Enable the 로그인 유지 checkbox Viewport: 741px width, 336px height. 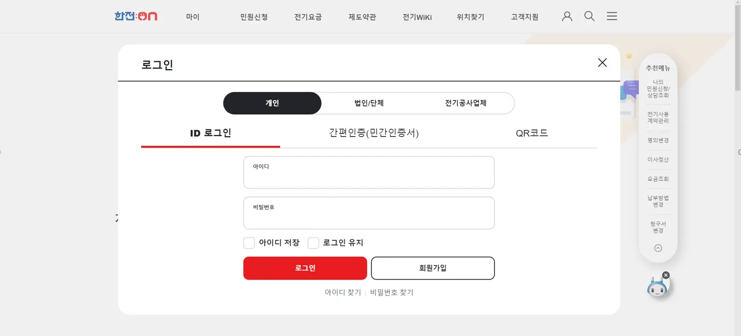[x=313, y=242]
